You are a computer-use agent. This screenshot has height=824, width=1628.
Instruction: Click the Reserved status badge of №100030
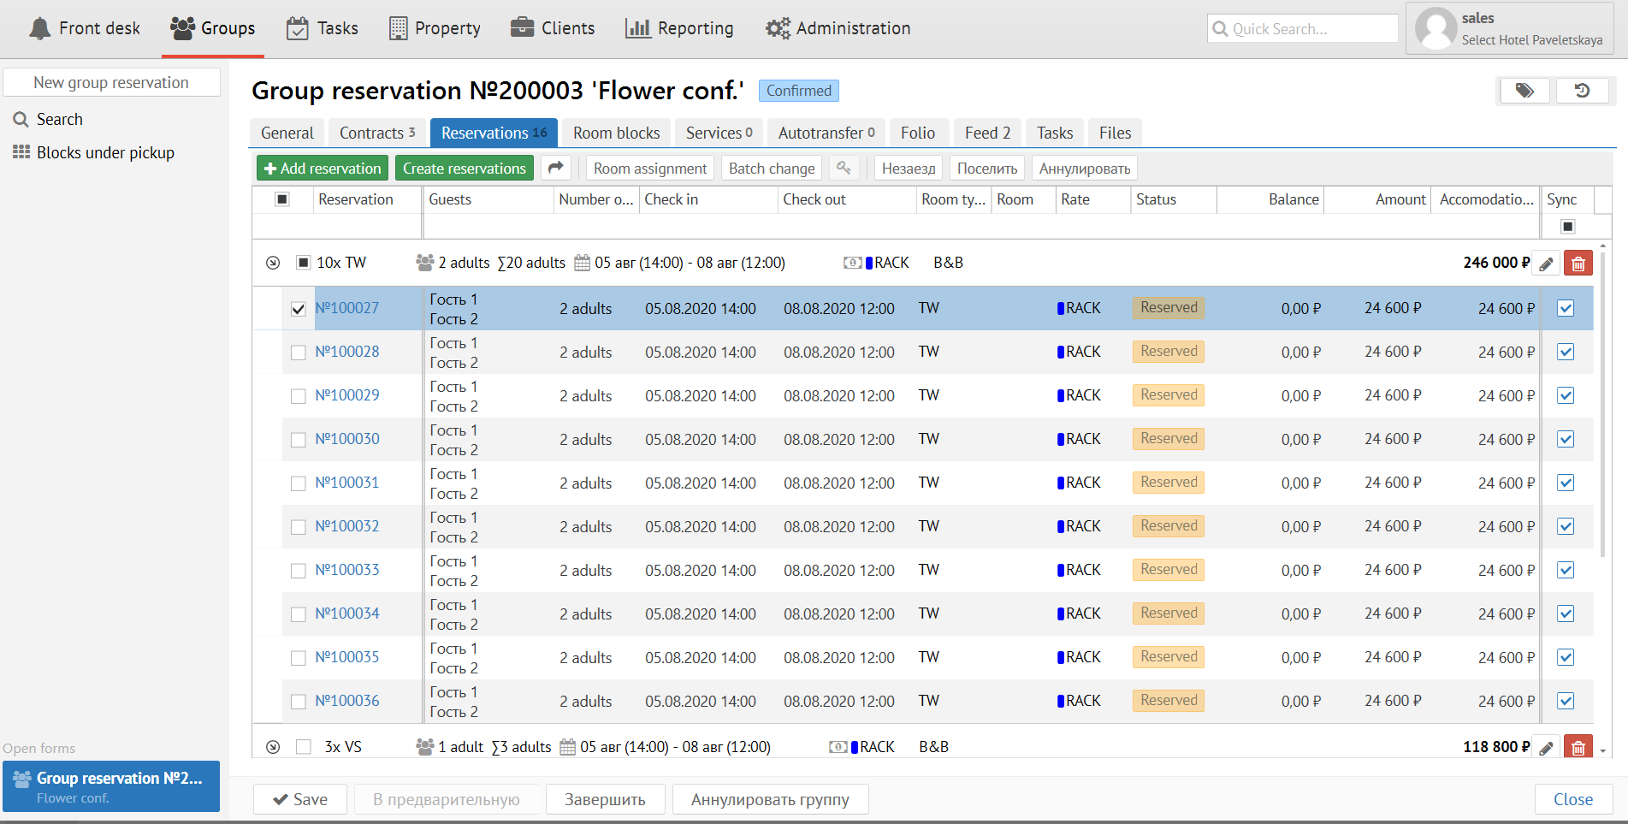[1168, 439]
